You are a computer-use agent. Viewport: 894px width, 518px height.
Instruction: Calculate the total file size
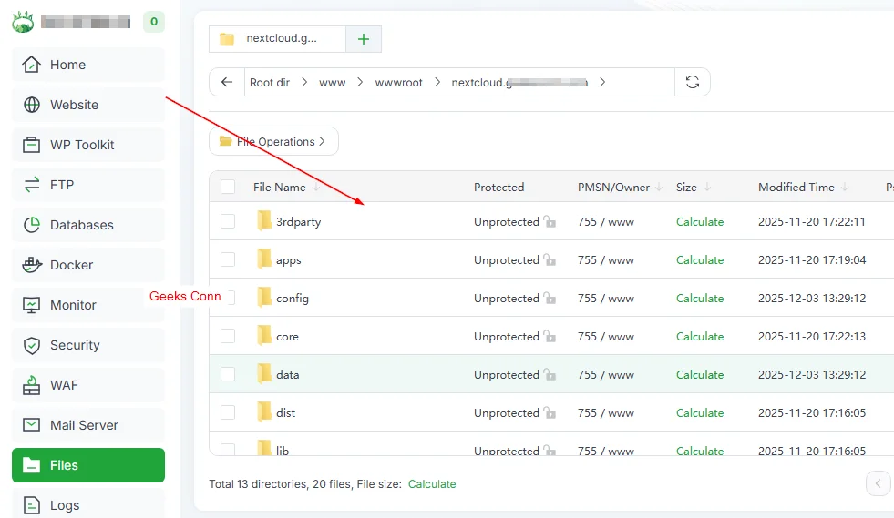click(x=432, y=483)
